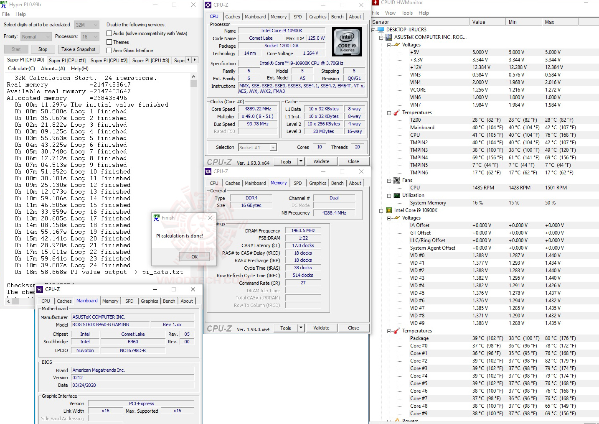Open the 32M digits of pi dropdown

tap(87, 25)
